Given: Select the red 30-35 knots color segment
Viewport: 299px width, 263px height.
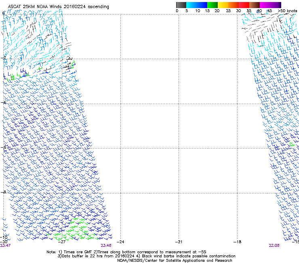Looking at the screenshot, I should click(x=244, y=5).
